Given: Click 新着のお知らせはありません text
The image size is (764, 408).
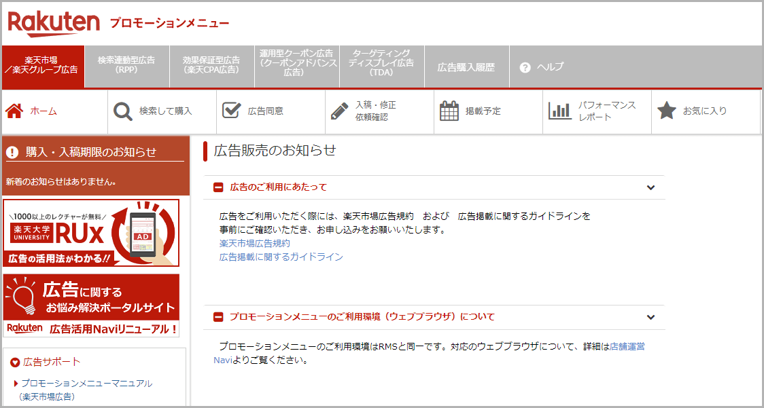Looking at the screenshot, I should (x=61, y=183).
